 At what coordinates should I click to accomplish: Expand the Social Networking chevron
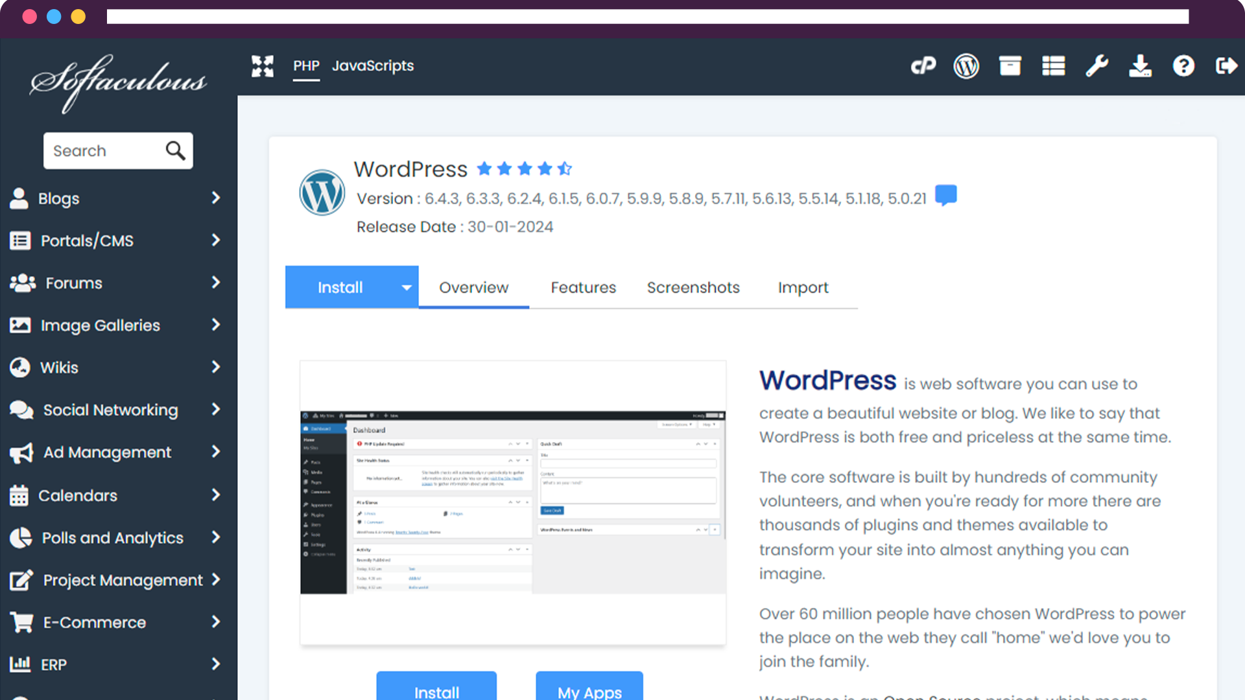(x=216, y=409)
